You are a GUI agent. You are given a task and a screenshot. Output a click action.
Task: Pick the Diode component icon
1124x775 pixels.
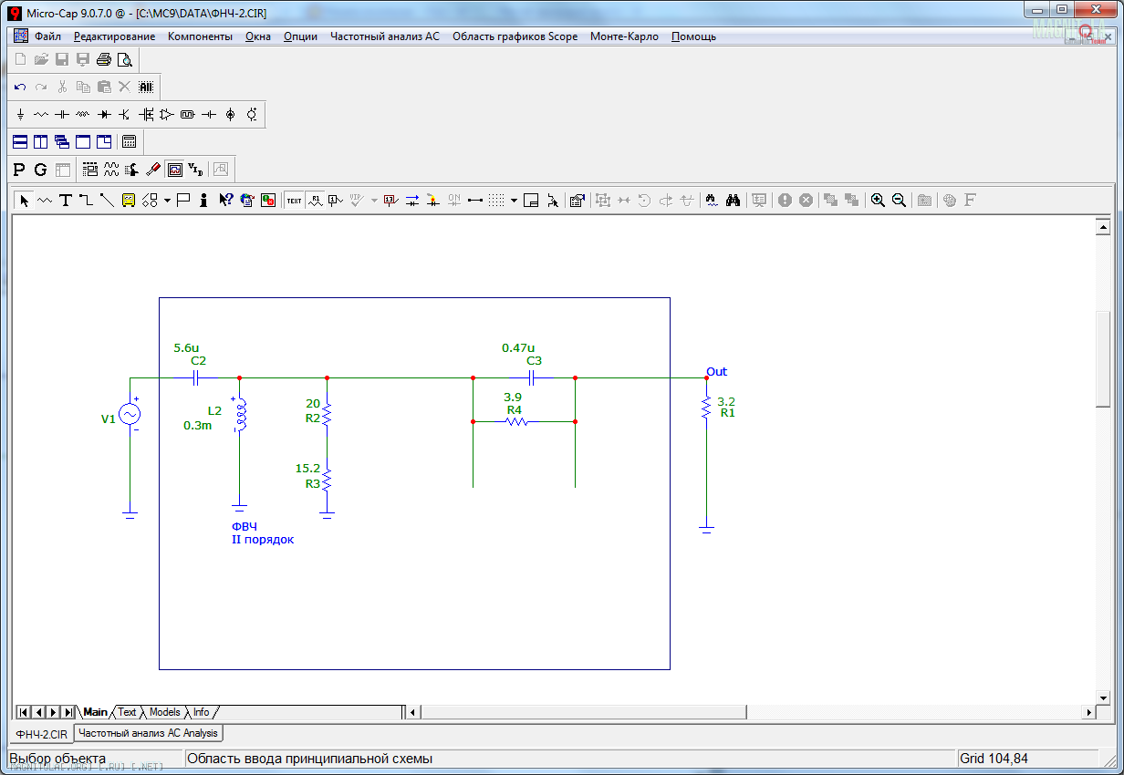(x=104, y=115)
